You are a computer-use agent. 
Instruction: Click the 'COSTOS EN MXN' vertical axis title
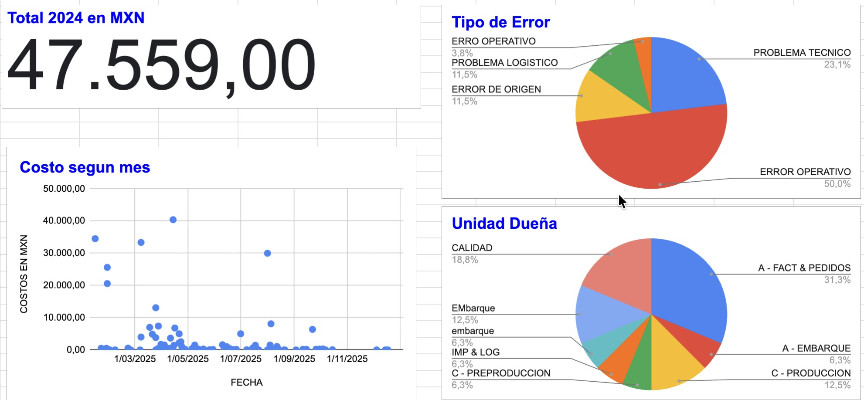pos(24,274)
